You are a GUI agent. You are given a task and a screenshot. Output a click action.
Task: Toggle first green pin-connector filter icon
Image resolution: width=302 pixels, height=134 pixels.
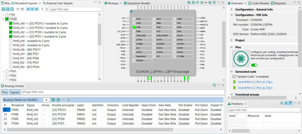(28, 9)
